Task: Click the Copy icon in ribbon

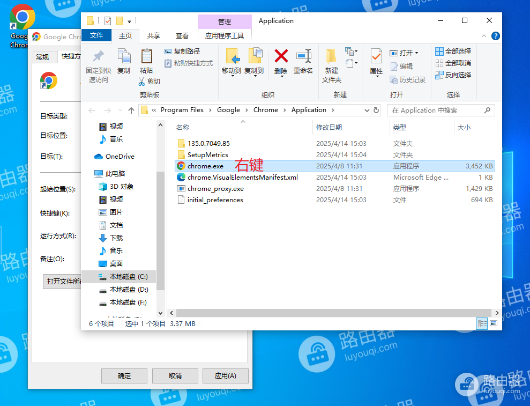Action: point(124,56)
